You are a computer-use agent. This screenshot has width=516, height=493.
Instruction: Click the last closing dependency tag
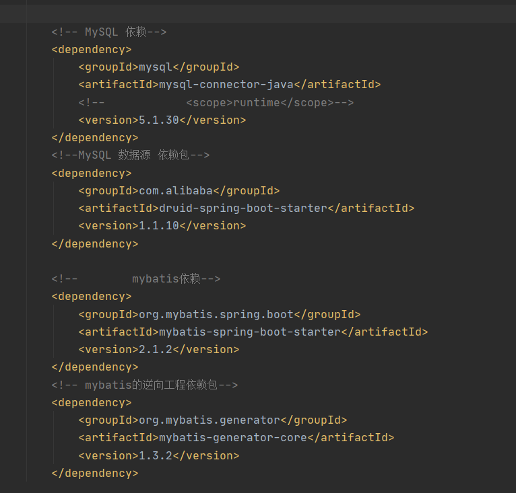[95, 473]
